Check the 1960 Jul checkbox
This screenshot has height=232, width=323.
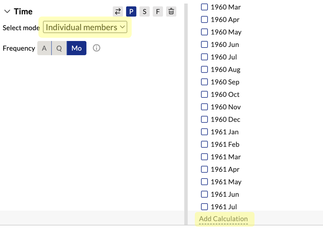[204, 57]
